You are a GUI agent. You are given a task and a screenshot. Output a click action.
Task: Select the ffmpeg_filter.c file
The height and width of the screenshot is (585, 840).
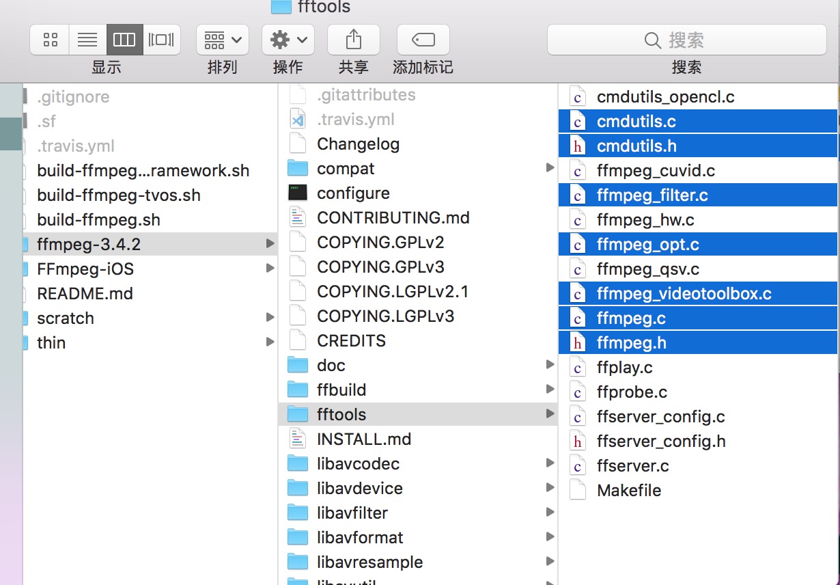[x=699, y=195]
